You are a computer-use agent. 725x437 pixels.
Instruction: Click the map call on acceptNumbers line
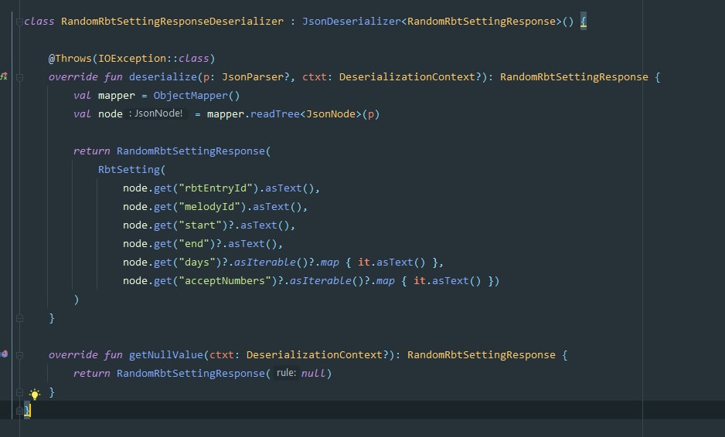click(385, 280)
